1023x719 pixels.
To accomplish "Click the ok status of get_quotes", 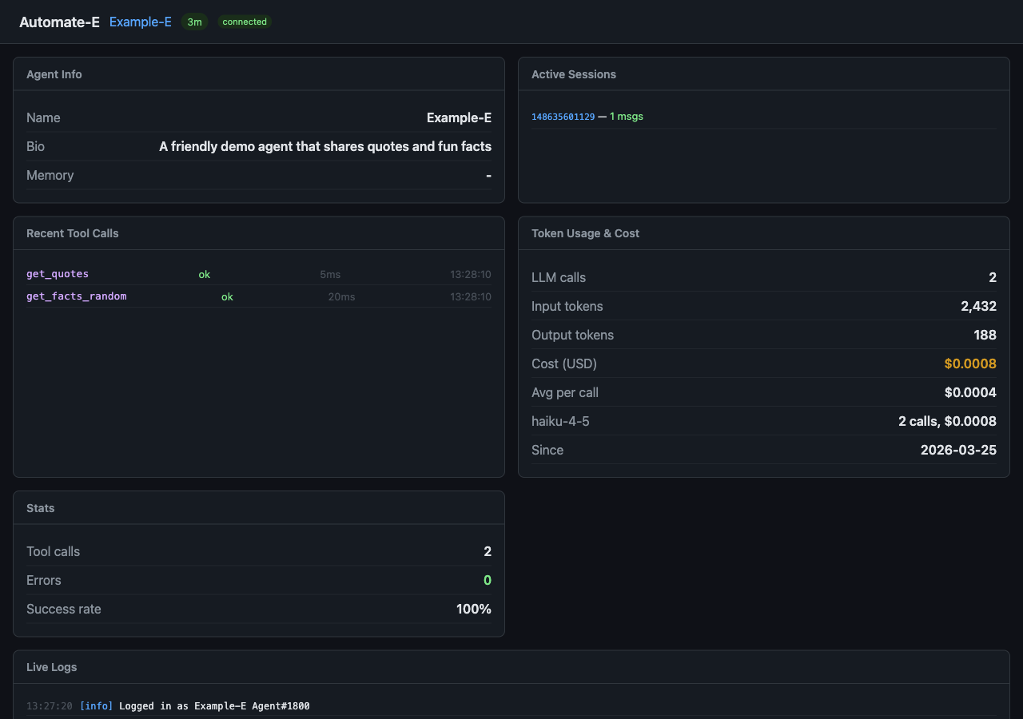I will click(205, 275).
